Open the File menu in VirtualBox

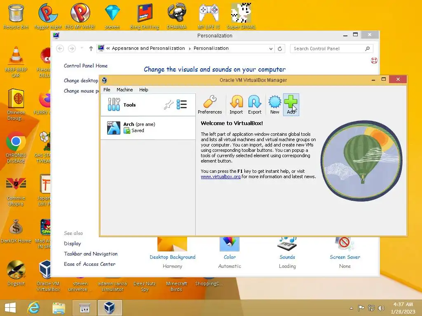pos(107,90)
